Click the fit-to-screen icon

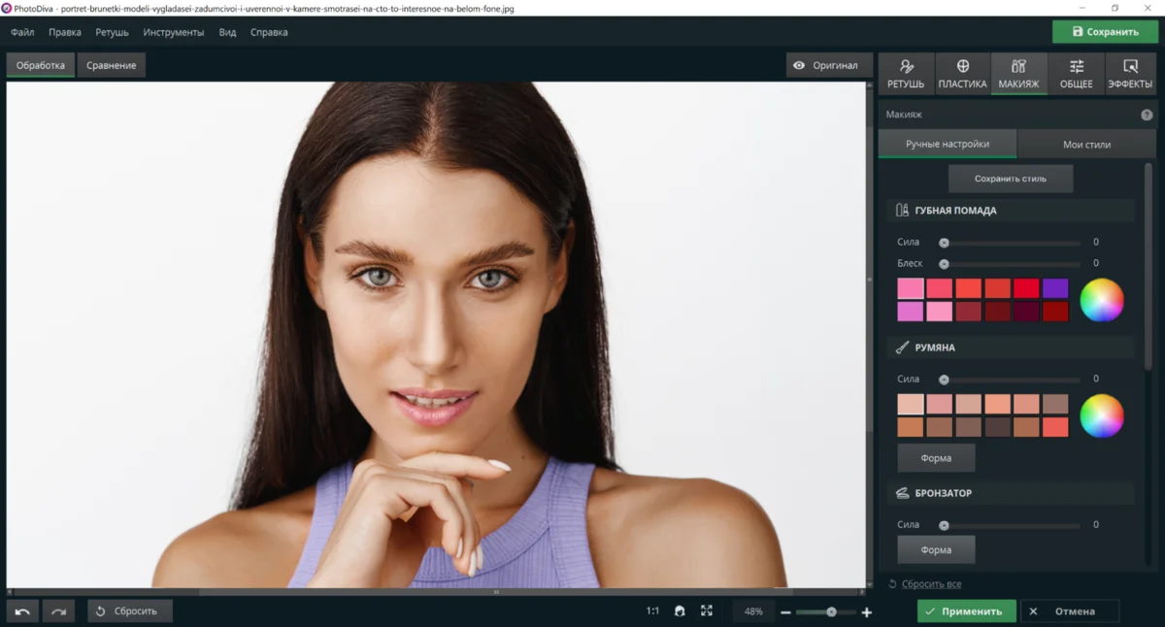tap(707, 611)
